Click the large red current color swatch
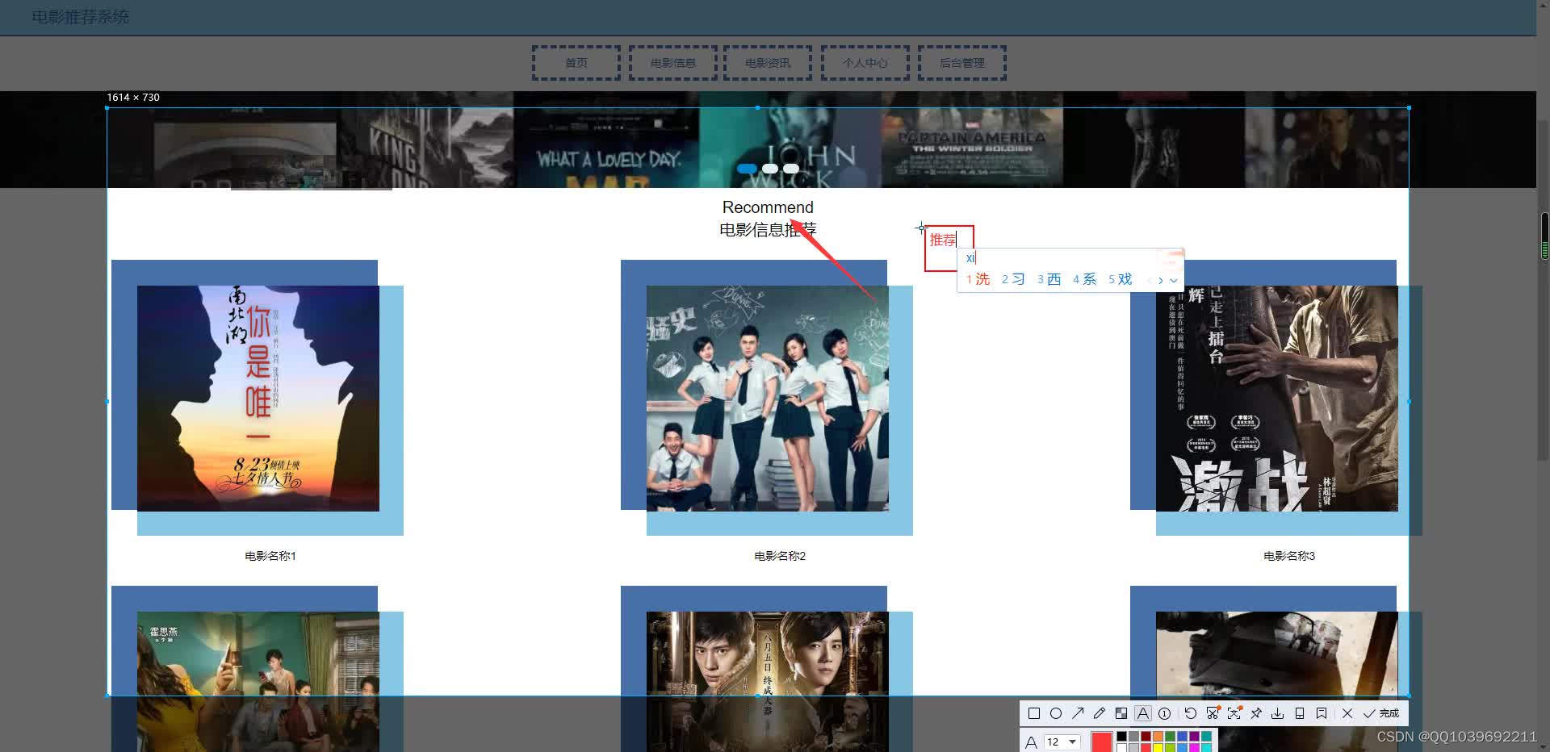 tap(1102, 742)
